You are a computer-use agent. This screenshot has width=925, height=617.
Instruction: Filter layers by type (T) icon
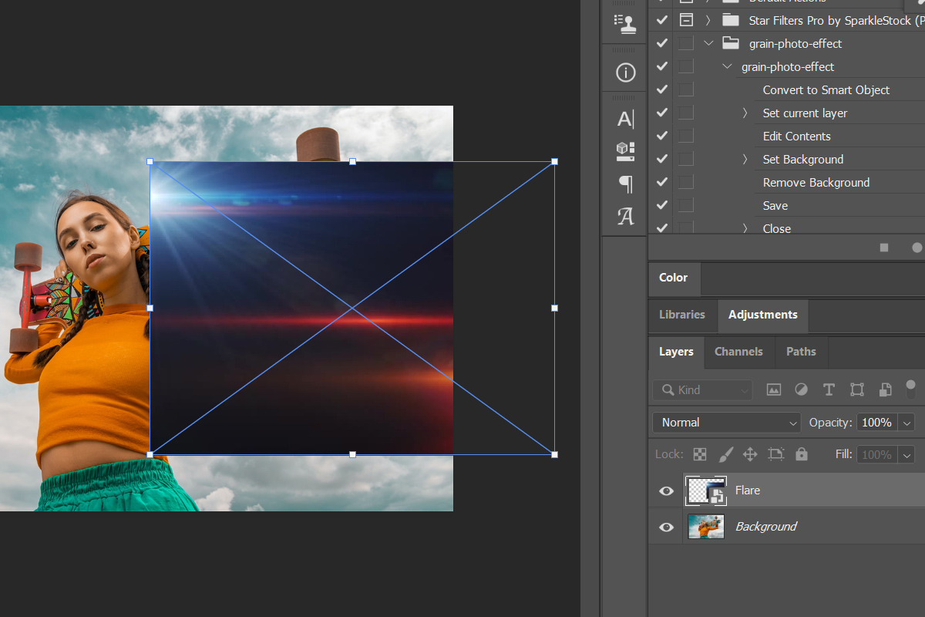829,390
